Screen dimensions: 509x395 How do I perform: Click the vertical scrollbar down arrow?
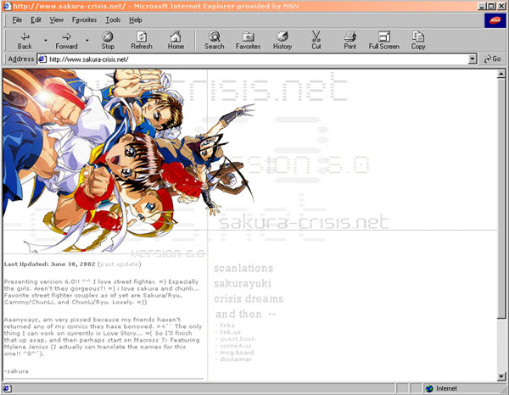(x=501, y=376)
